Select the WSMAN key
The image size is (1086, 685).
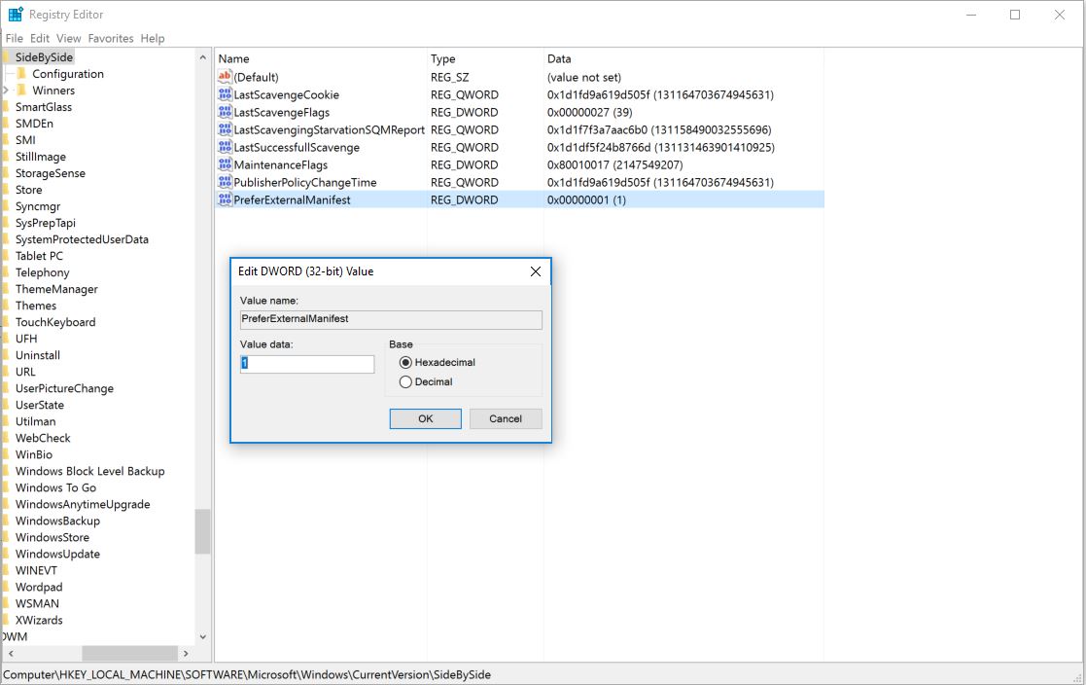(37, 603)
